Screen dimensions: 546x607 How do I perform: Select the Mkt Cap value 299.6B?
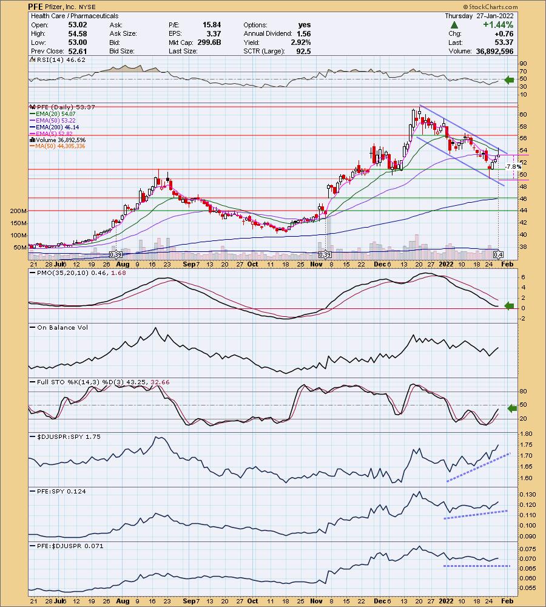click(209, 42)
